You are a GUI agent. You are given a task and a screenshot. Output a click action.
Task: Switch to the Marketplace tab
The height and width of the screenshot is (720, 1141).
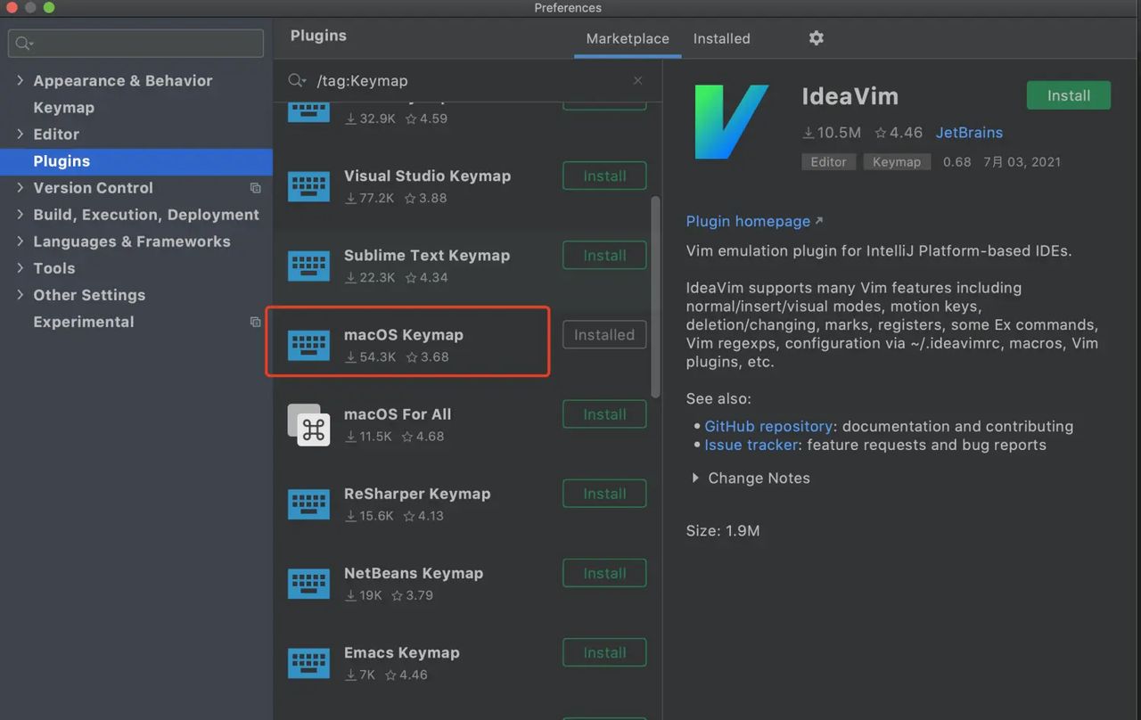pyautogui.click(x=627, y=38)
